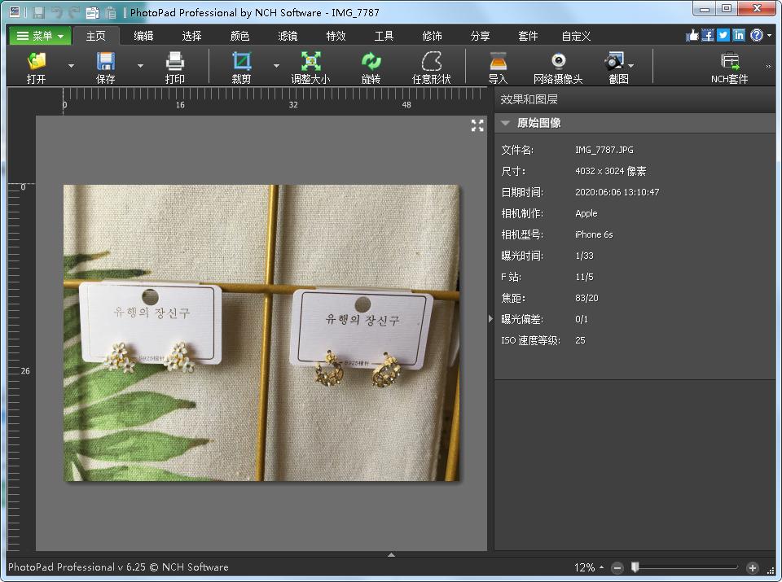Image resolution: width=782 pixels, height=582 pixels.
Task: Select the Crop (裁剪) tool
Action: coord(241,62)
